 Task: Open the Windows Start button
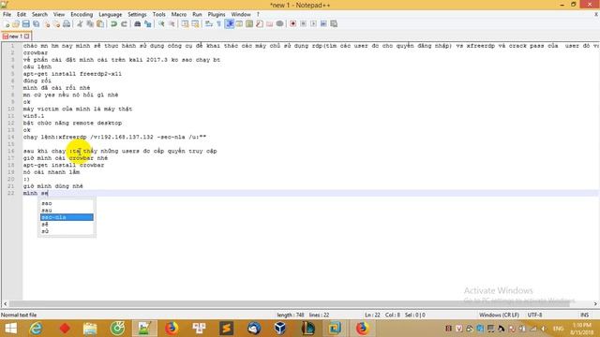(x=10, y=329)
